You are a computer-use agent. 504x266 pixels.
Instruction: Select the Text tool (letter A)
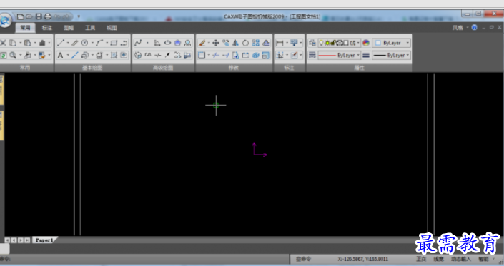(x=60, y=55)
